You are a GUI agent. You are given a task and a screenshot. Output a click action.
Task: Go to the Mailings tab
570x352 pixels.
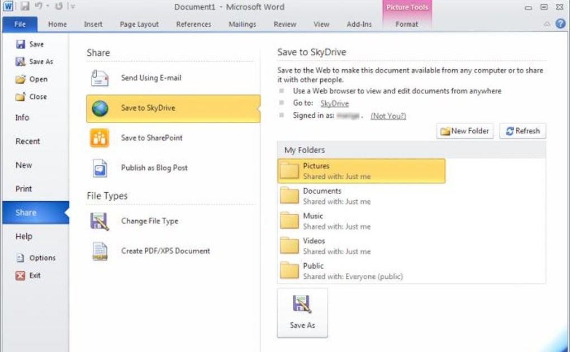[242, 24]
